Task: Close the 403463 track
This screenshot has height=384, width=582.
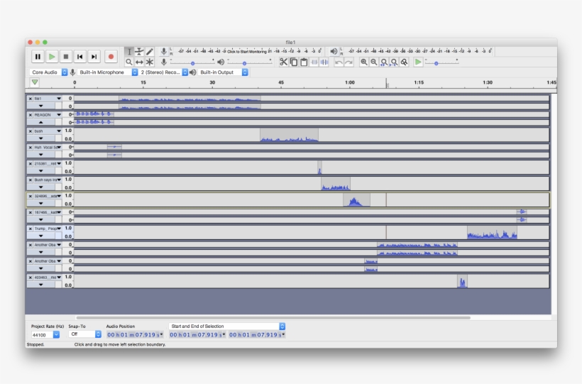Action: (30, 278)
